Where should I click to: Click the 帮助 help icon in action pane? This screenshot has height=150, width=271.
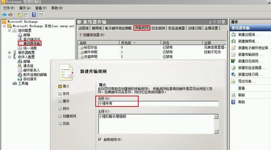(233, 102)
